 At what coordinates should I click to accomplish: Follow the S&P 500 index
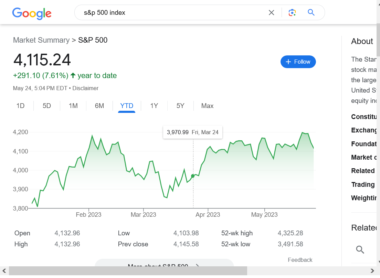(298, 62)
